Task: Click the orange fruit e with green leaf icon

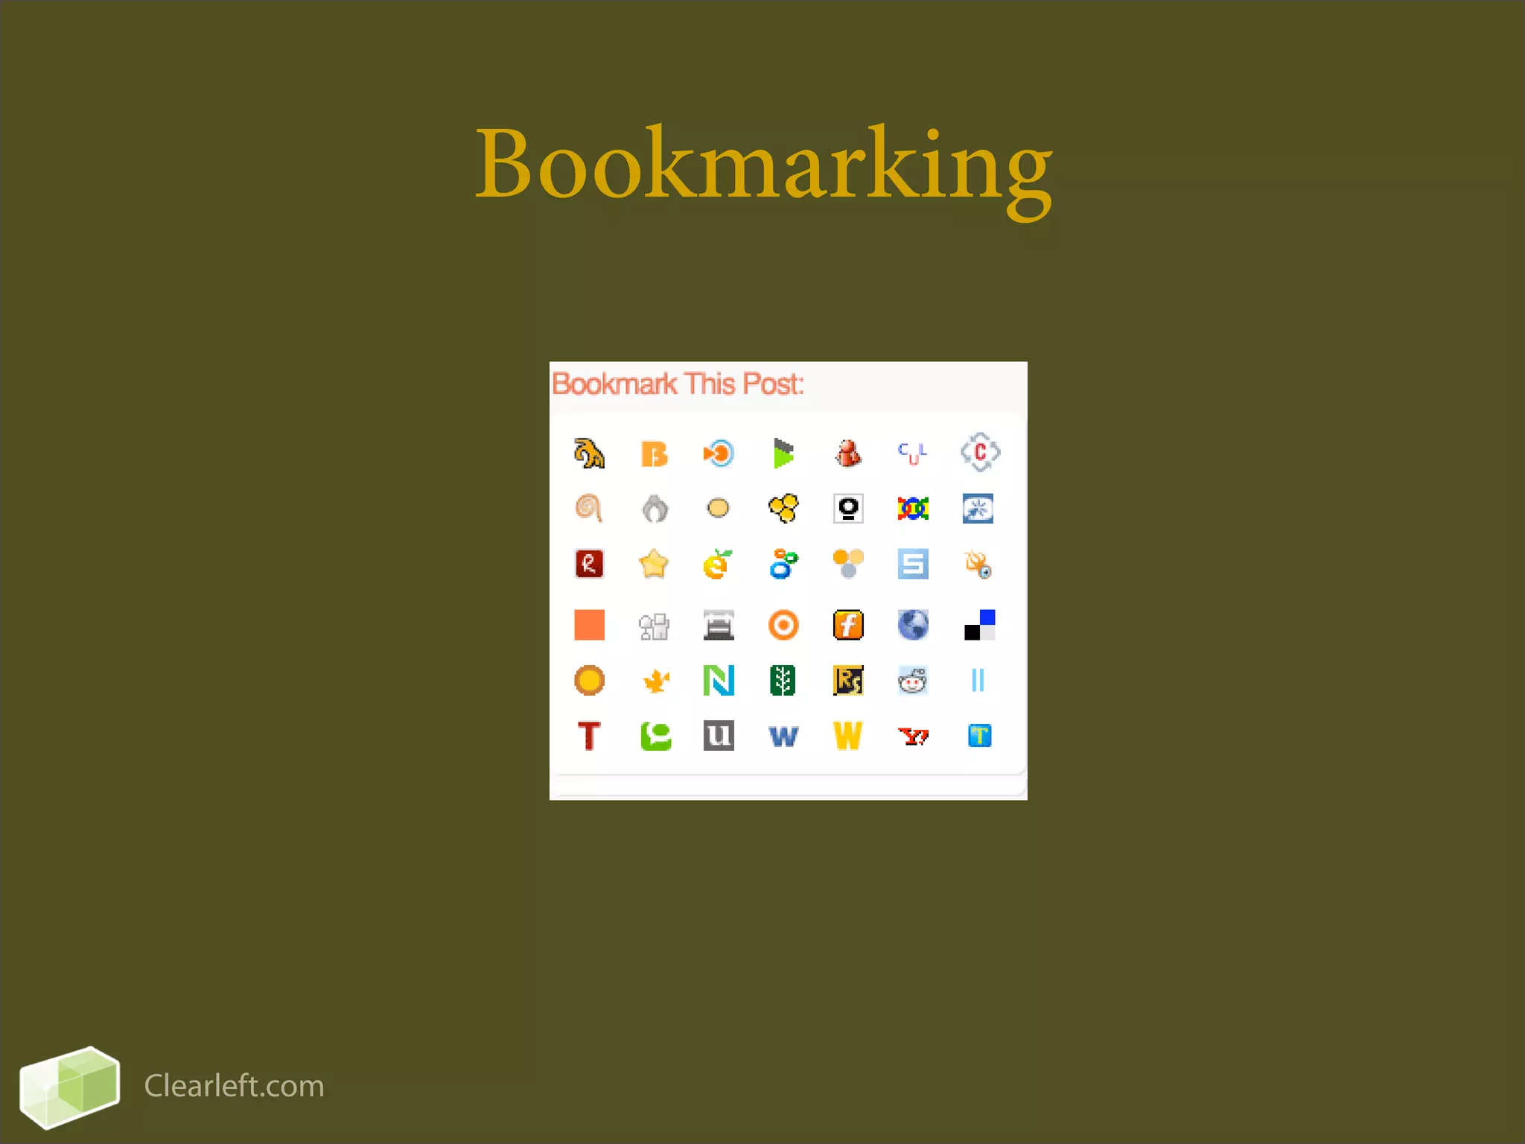Action: [x=719, y=565]
